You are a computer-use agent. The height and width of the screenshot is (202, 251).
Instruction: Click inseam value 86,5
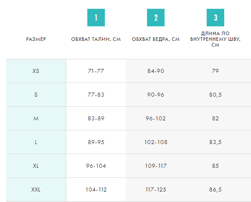[x=215, y=190]
